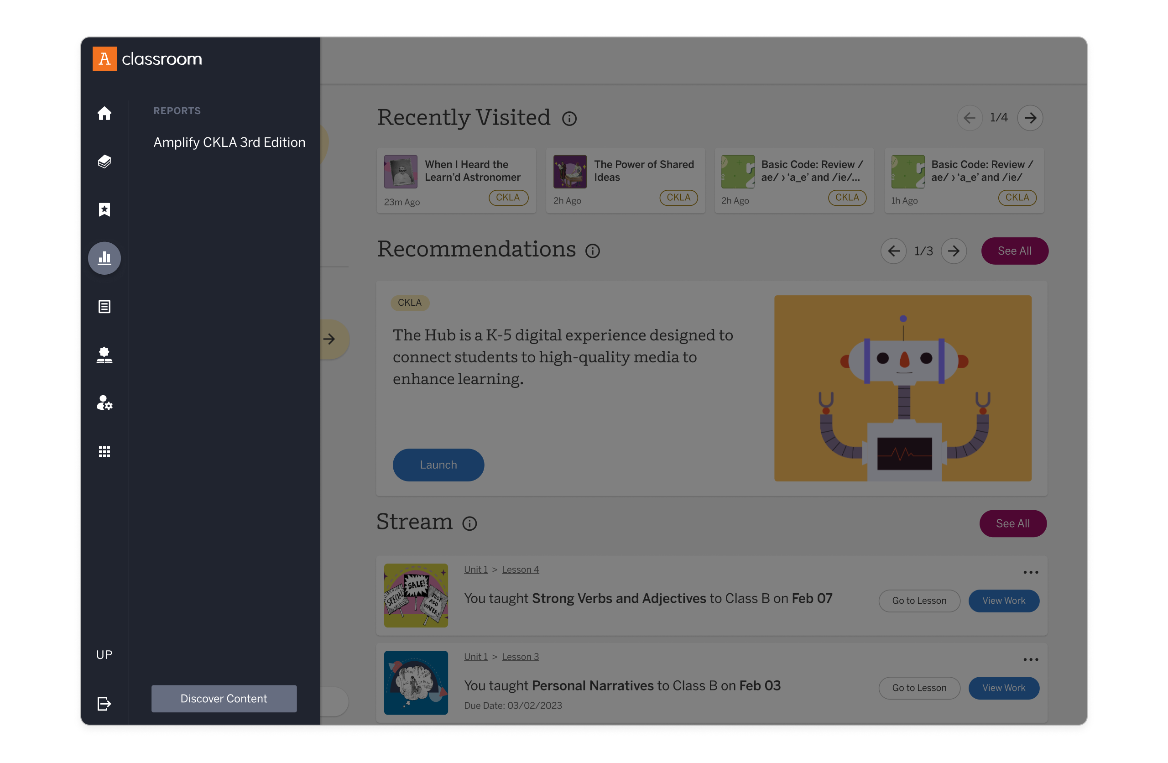
Task: Click the sign out icon
Action: (x=104, y=703)
